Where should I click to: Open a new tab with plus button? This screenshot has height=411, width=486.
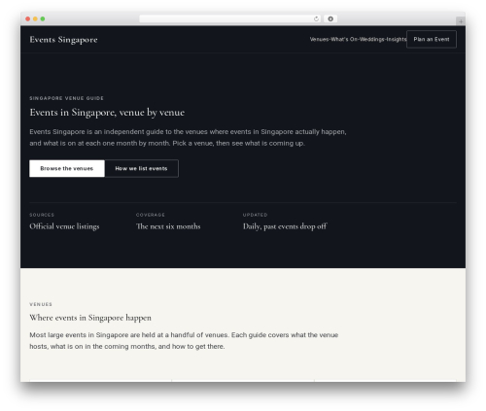[461, 21]
